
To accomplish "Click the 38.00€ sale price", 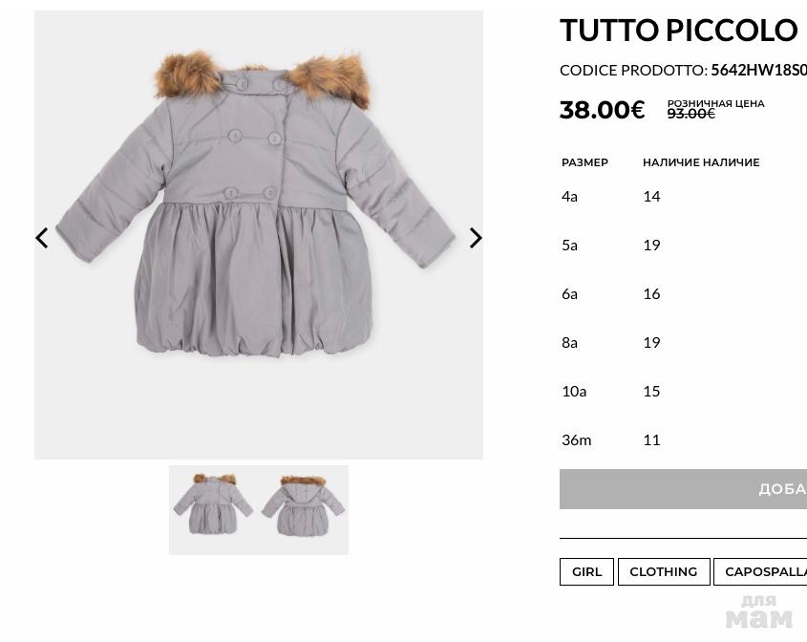I will [602, 110].
